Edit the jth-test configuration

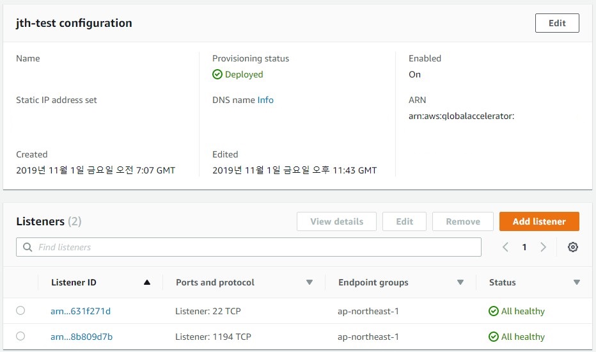(x=557, y=23)
